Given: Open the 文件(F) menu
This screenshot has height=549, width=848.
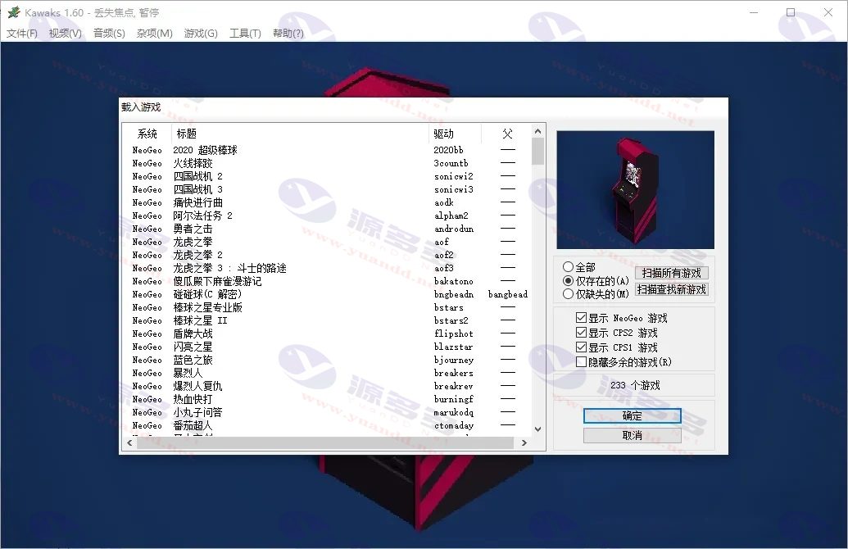Looking at the screenshot, I should [x=22, y=34].
